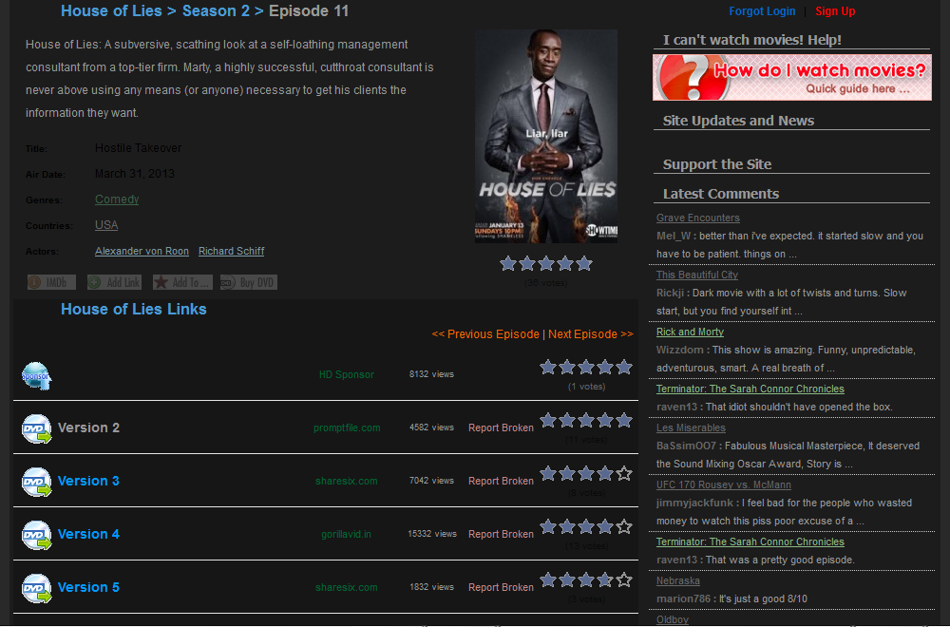
Task: Open the IMDb page icon
Action: point(50,281)
